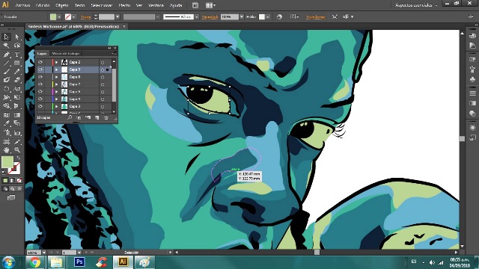Select the Line Segment tool
The width and height of the screenshot is (479, 269).
[x=6, y=63]
